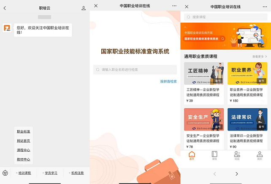Click the 安全生产—企业新型学徒制 course title
271x184 pixels.
[203, 138]
